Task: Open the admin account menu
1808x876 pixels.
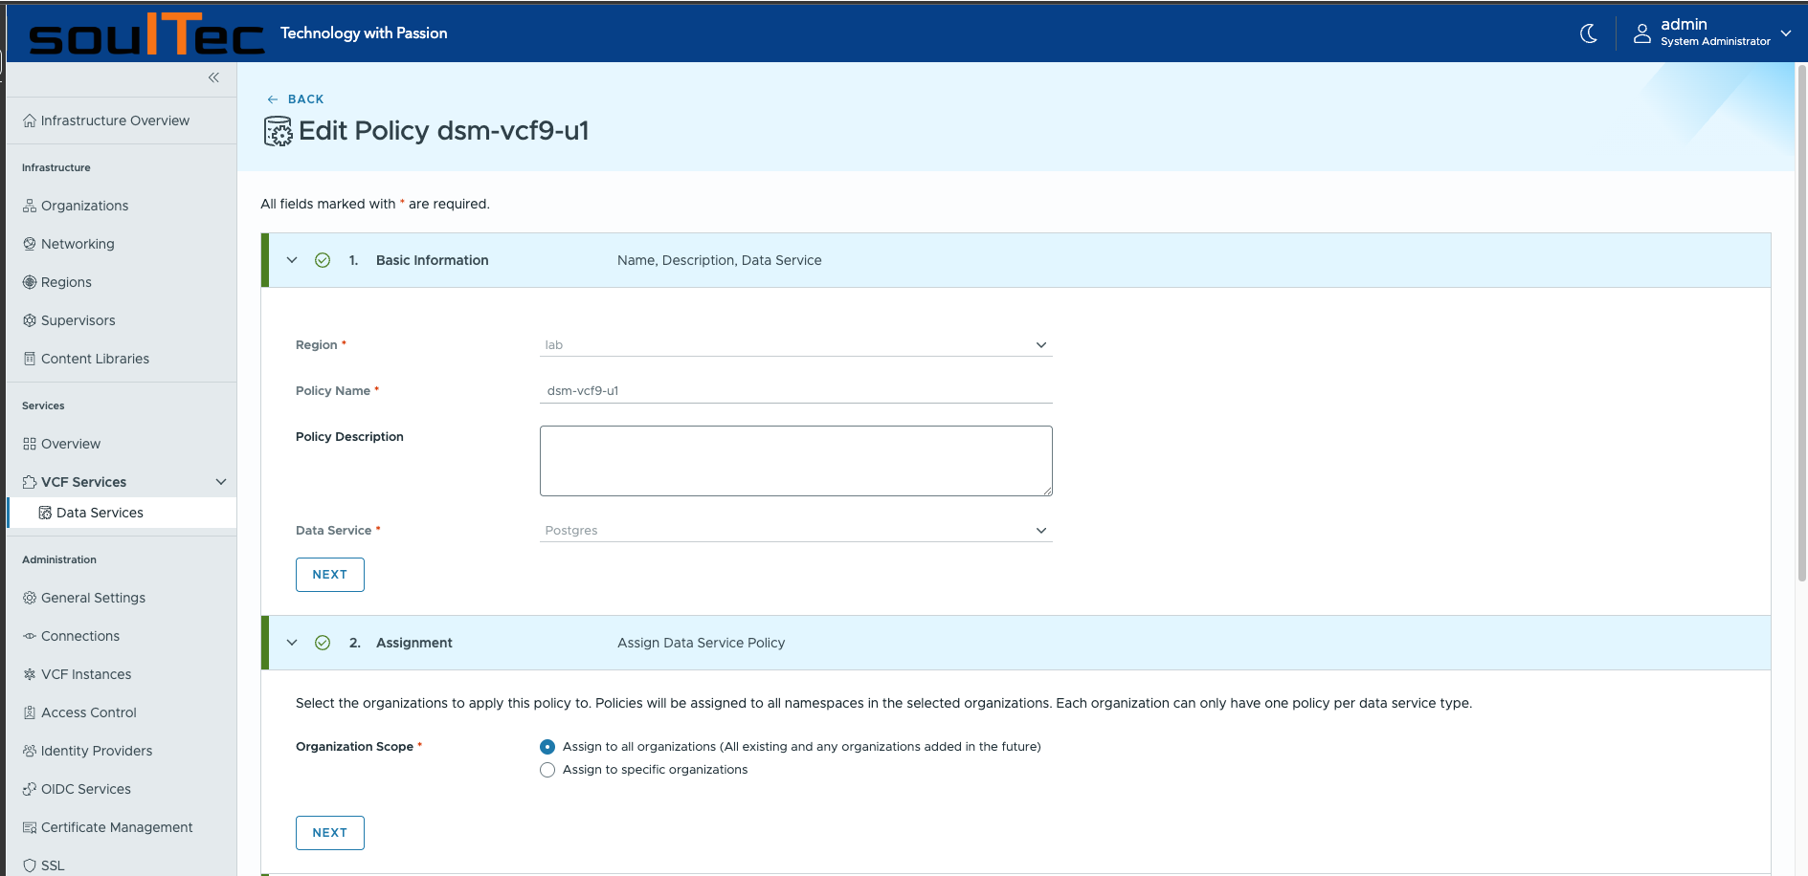Action: (1712, 33)
